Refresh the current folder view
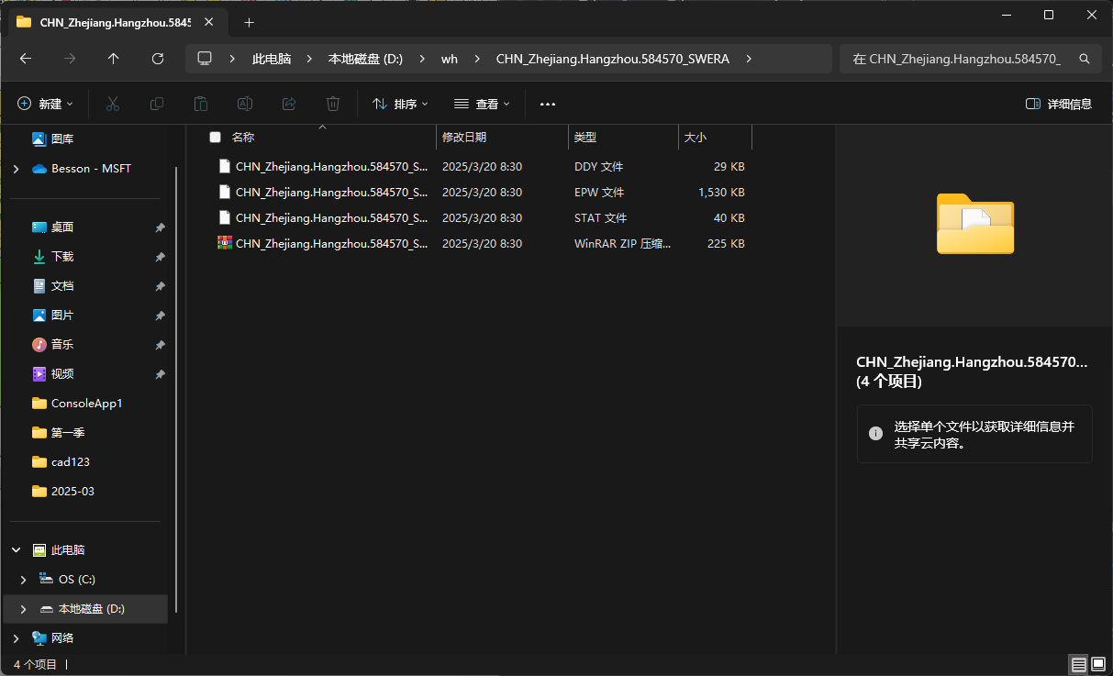Viewport: 1113px width, 676px height. tap(158, 58)
